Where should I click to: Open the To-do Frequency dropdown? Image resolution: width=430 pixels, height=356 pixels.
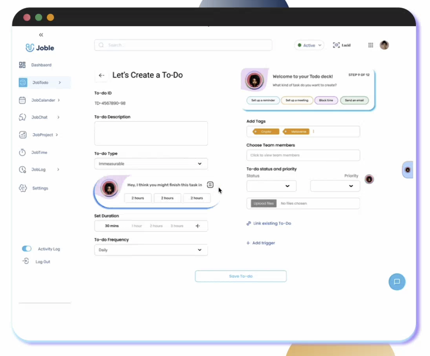tap(151, 250)
